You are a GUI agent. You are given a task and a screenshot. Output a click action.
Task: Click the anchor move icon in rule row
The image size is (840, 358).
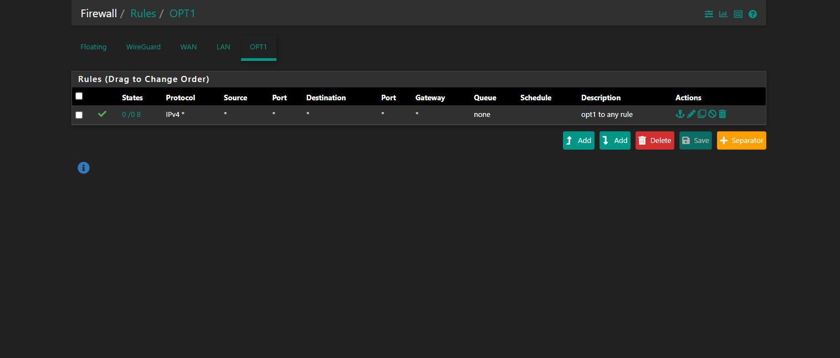pos(680,114)
